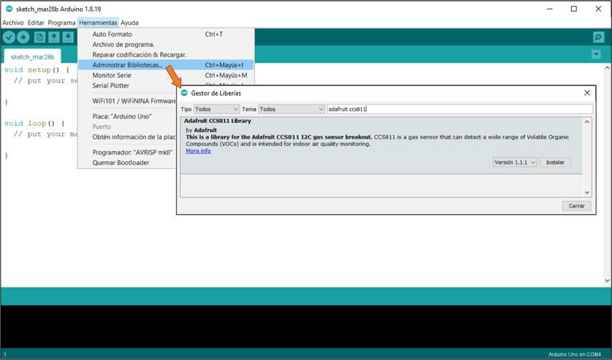Choose Monitor Serie from the menu

[112, 76]
